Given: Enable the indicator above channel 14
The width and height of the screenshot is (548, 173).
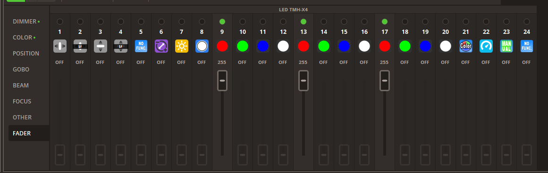Looking at the screenshot, I should [323, 22].
